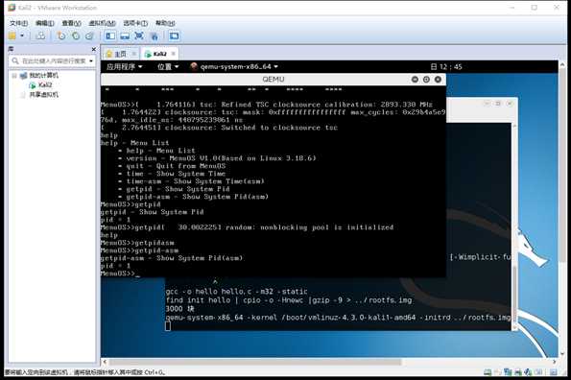This screenshot has width=571, height=380.
Task: Click the VM view scroll-up arrow
Action: (x=562, y=64)
